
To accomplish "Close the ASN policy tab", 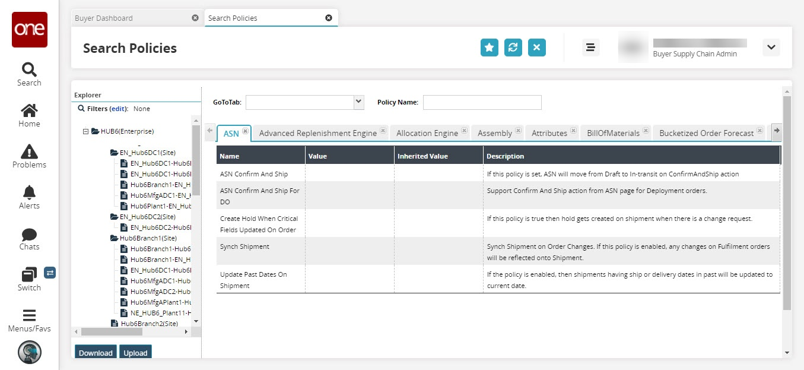I will (245, 131).
